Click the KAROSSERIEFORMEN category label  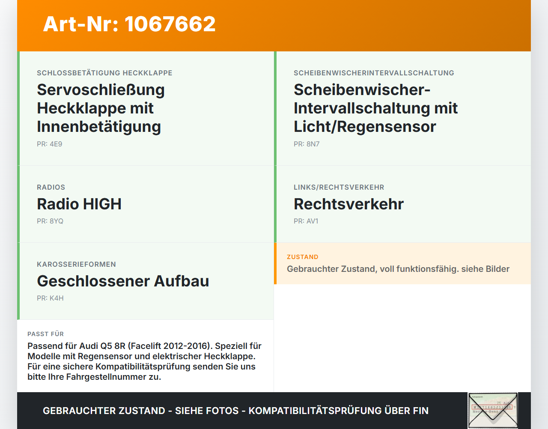(76, 264)
